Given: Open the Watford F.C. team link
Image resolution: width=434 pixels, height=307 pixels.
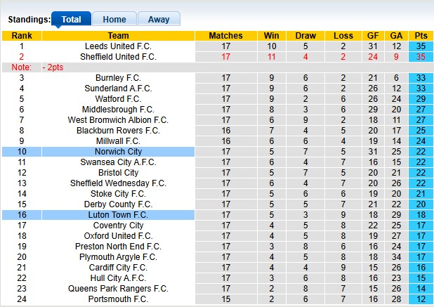Looking at the screenshot, I should point(118,99).
